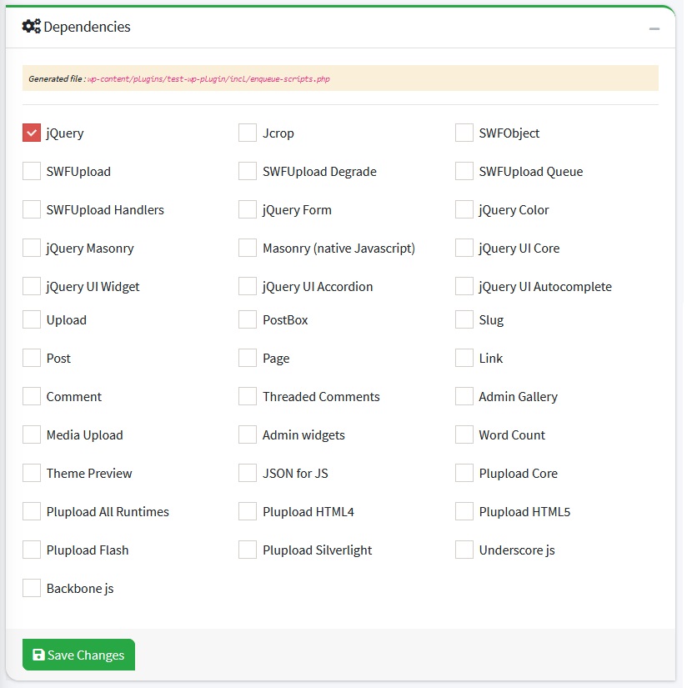
Task: Collapse the Dependencies panel with the minus icon
Action: [654, 28]
